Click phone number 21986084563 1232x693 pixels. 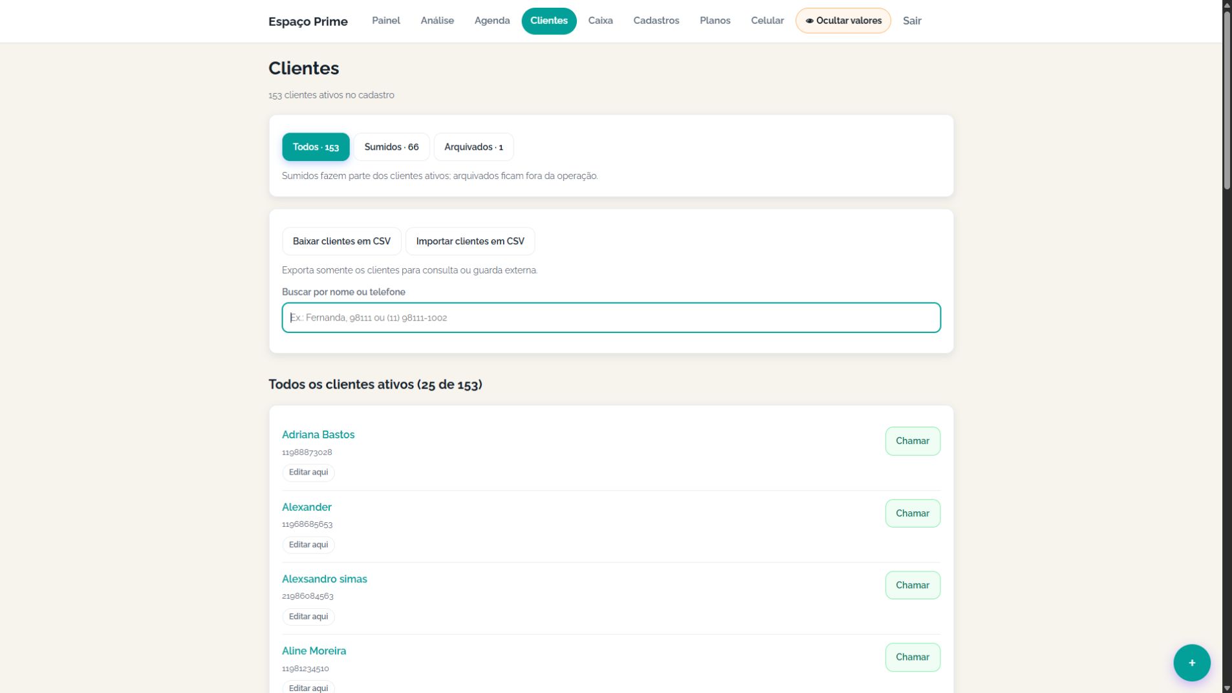(308, 595)
